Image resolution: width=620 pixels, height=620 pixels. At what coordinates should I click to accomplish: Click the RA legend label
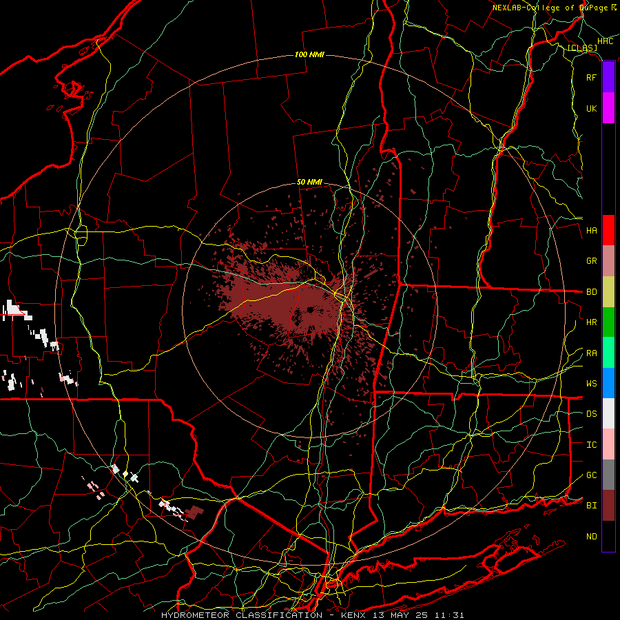click(591, 353)
